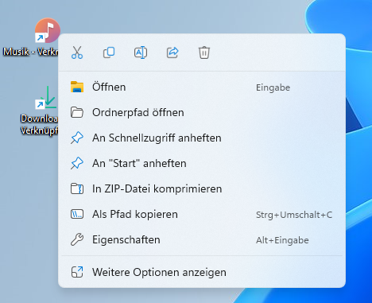The image size is (372, 303).
Task: Click the Musik - Verknüpfung label text
Action: tap(30, 52)
